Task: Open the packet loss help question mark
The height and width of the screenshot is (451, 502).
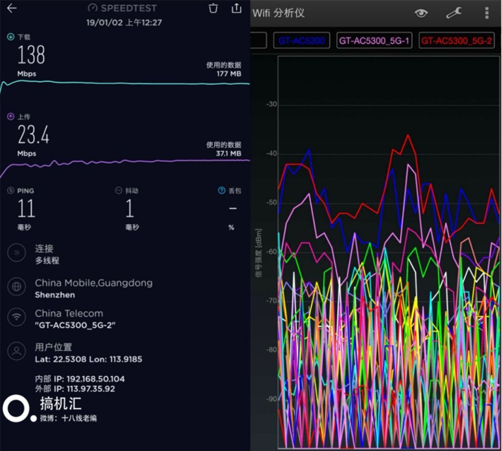Action: pos(222,190)
